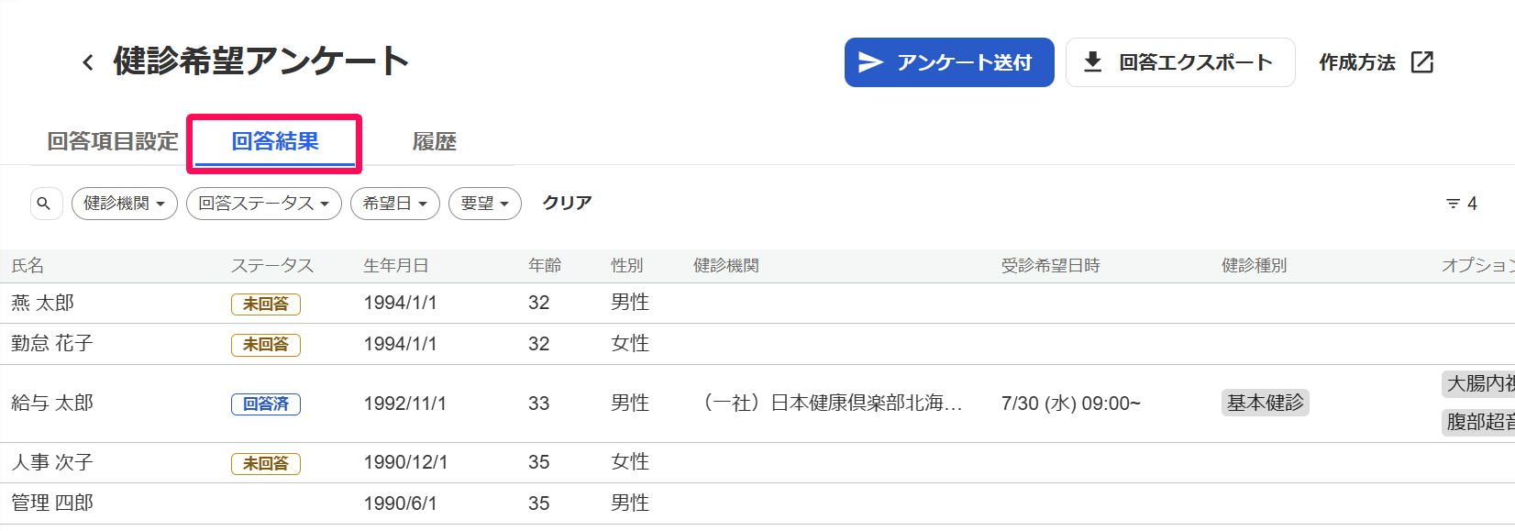Select the row name 管理 四郎
Viewport: 1515px width, 531px height.
[52, 503]
